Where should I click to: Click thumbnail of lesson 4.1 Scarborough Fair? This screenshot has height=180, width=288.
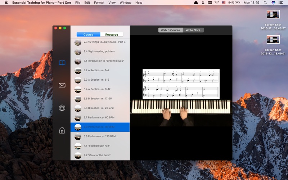(x=78, y=146)
